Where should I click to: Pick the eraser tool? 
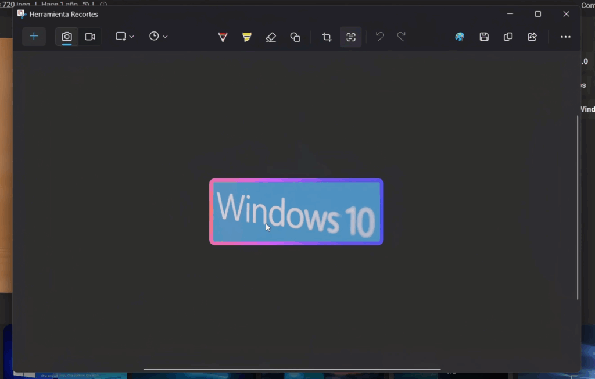pyautogui.click(x=271, y=37)
